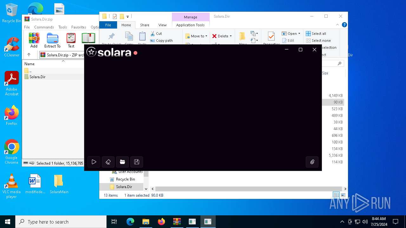
Task: Open Application Tools tab in Explorer
Action: pos(190,25)
